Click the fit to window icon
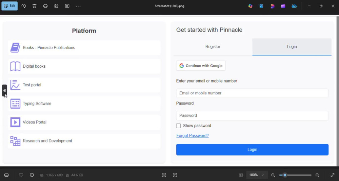339x181 pixels. pos(241,175)
